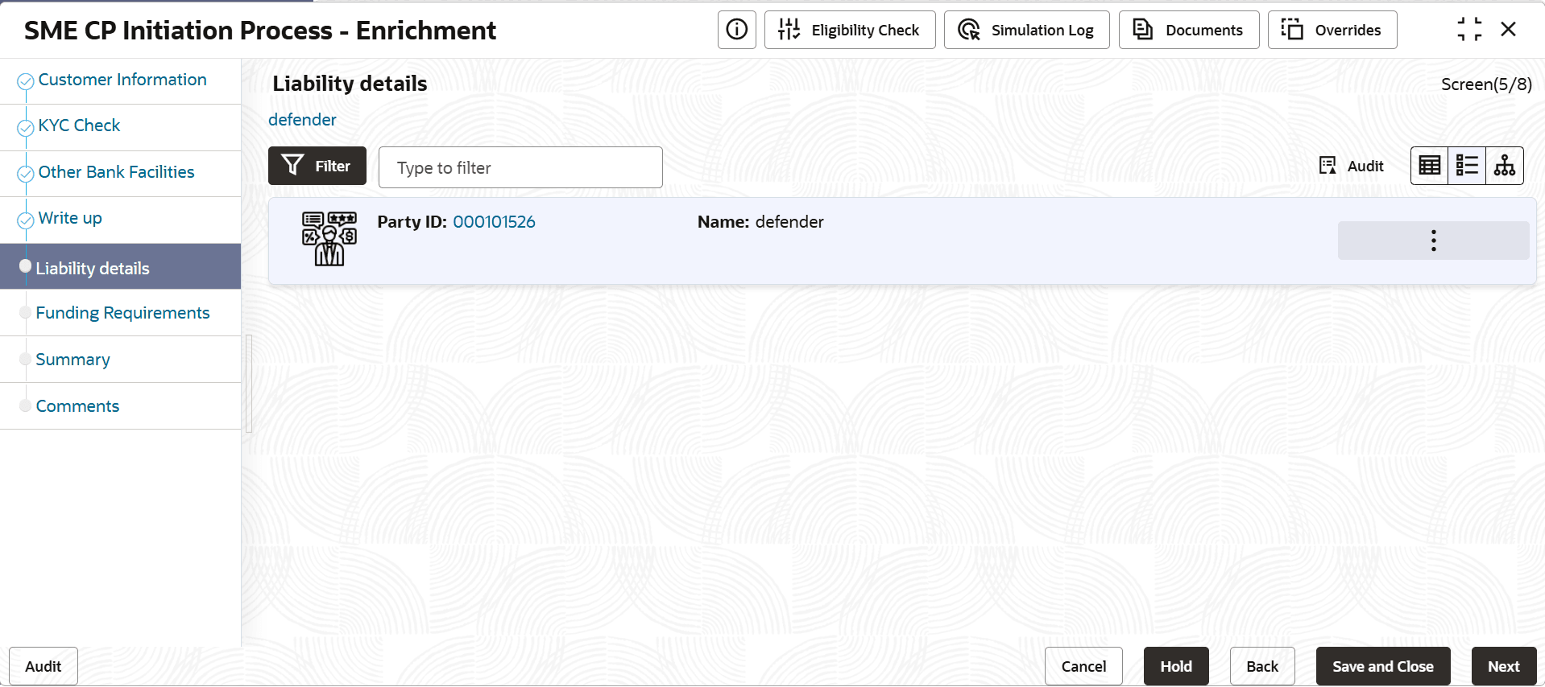Image resolution: width=1545 pixels, height=687 pixels.
Task: Open Party ID 000101526 link
Action: coord(494,222)
